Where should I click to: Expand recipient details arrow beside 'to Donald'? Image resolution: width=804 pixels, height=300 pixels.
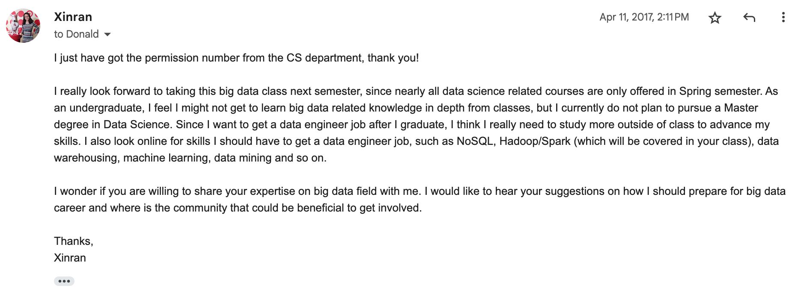107,34
